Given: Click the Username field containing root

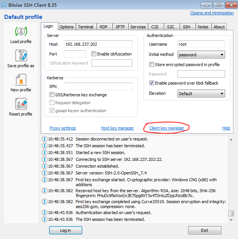Looking at the screenshot, I should [x=201, y=44].
